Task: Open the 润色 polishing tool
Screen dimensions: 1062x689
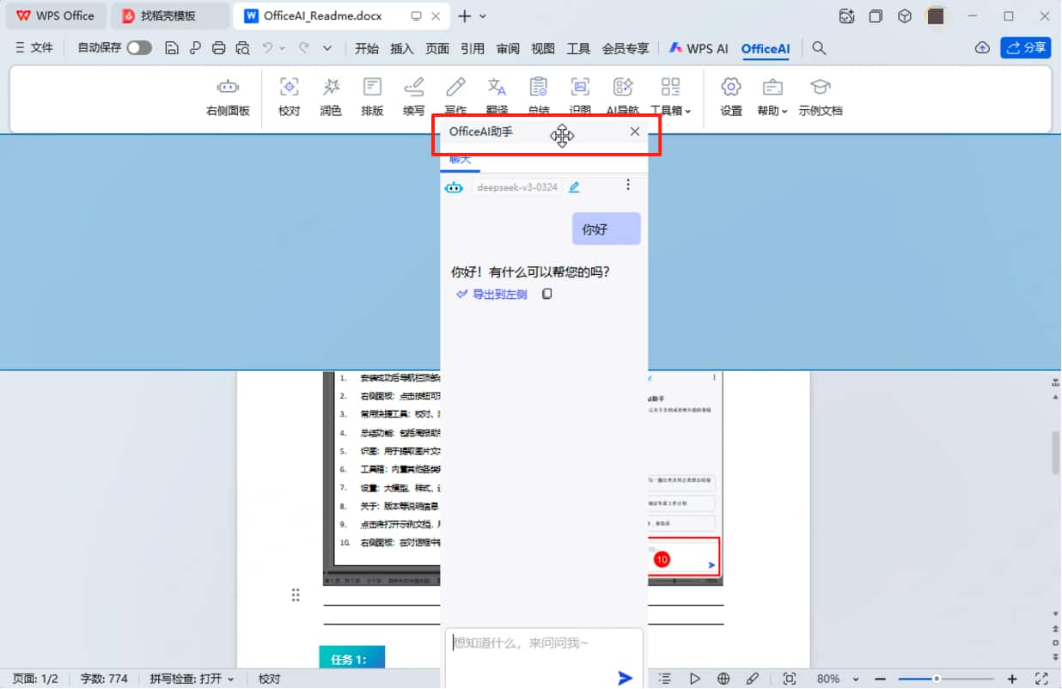Action: pyautogui.click(x=331, y=95)
